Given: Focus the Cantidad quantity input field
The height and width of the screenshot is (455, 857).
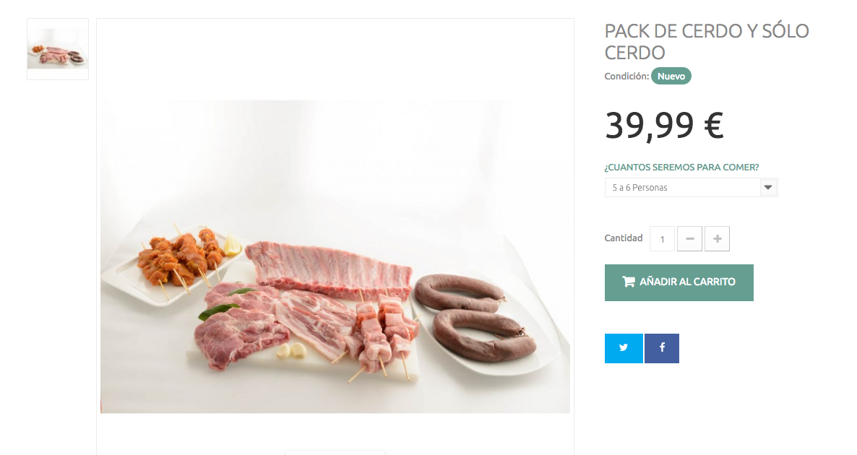Looking at the screenshot, I should (662, 239).
